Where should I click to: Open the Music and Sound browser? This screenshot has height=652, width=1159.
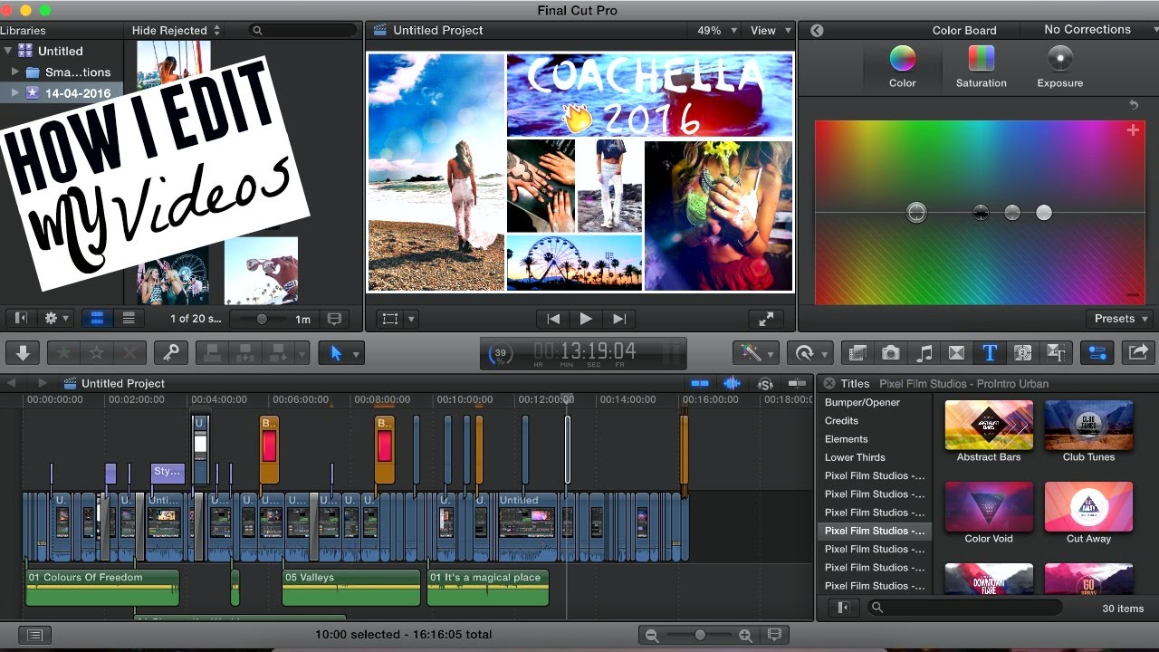click(924, 353)
